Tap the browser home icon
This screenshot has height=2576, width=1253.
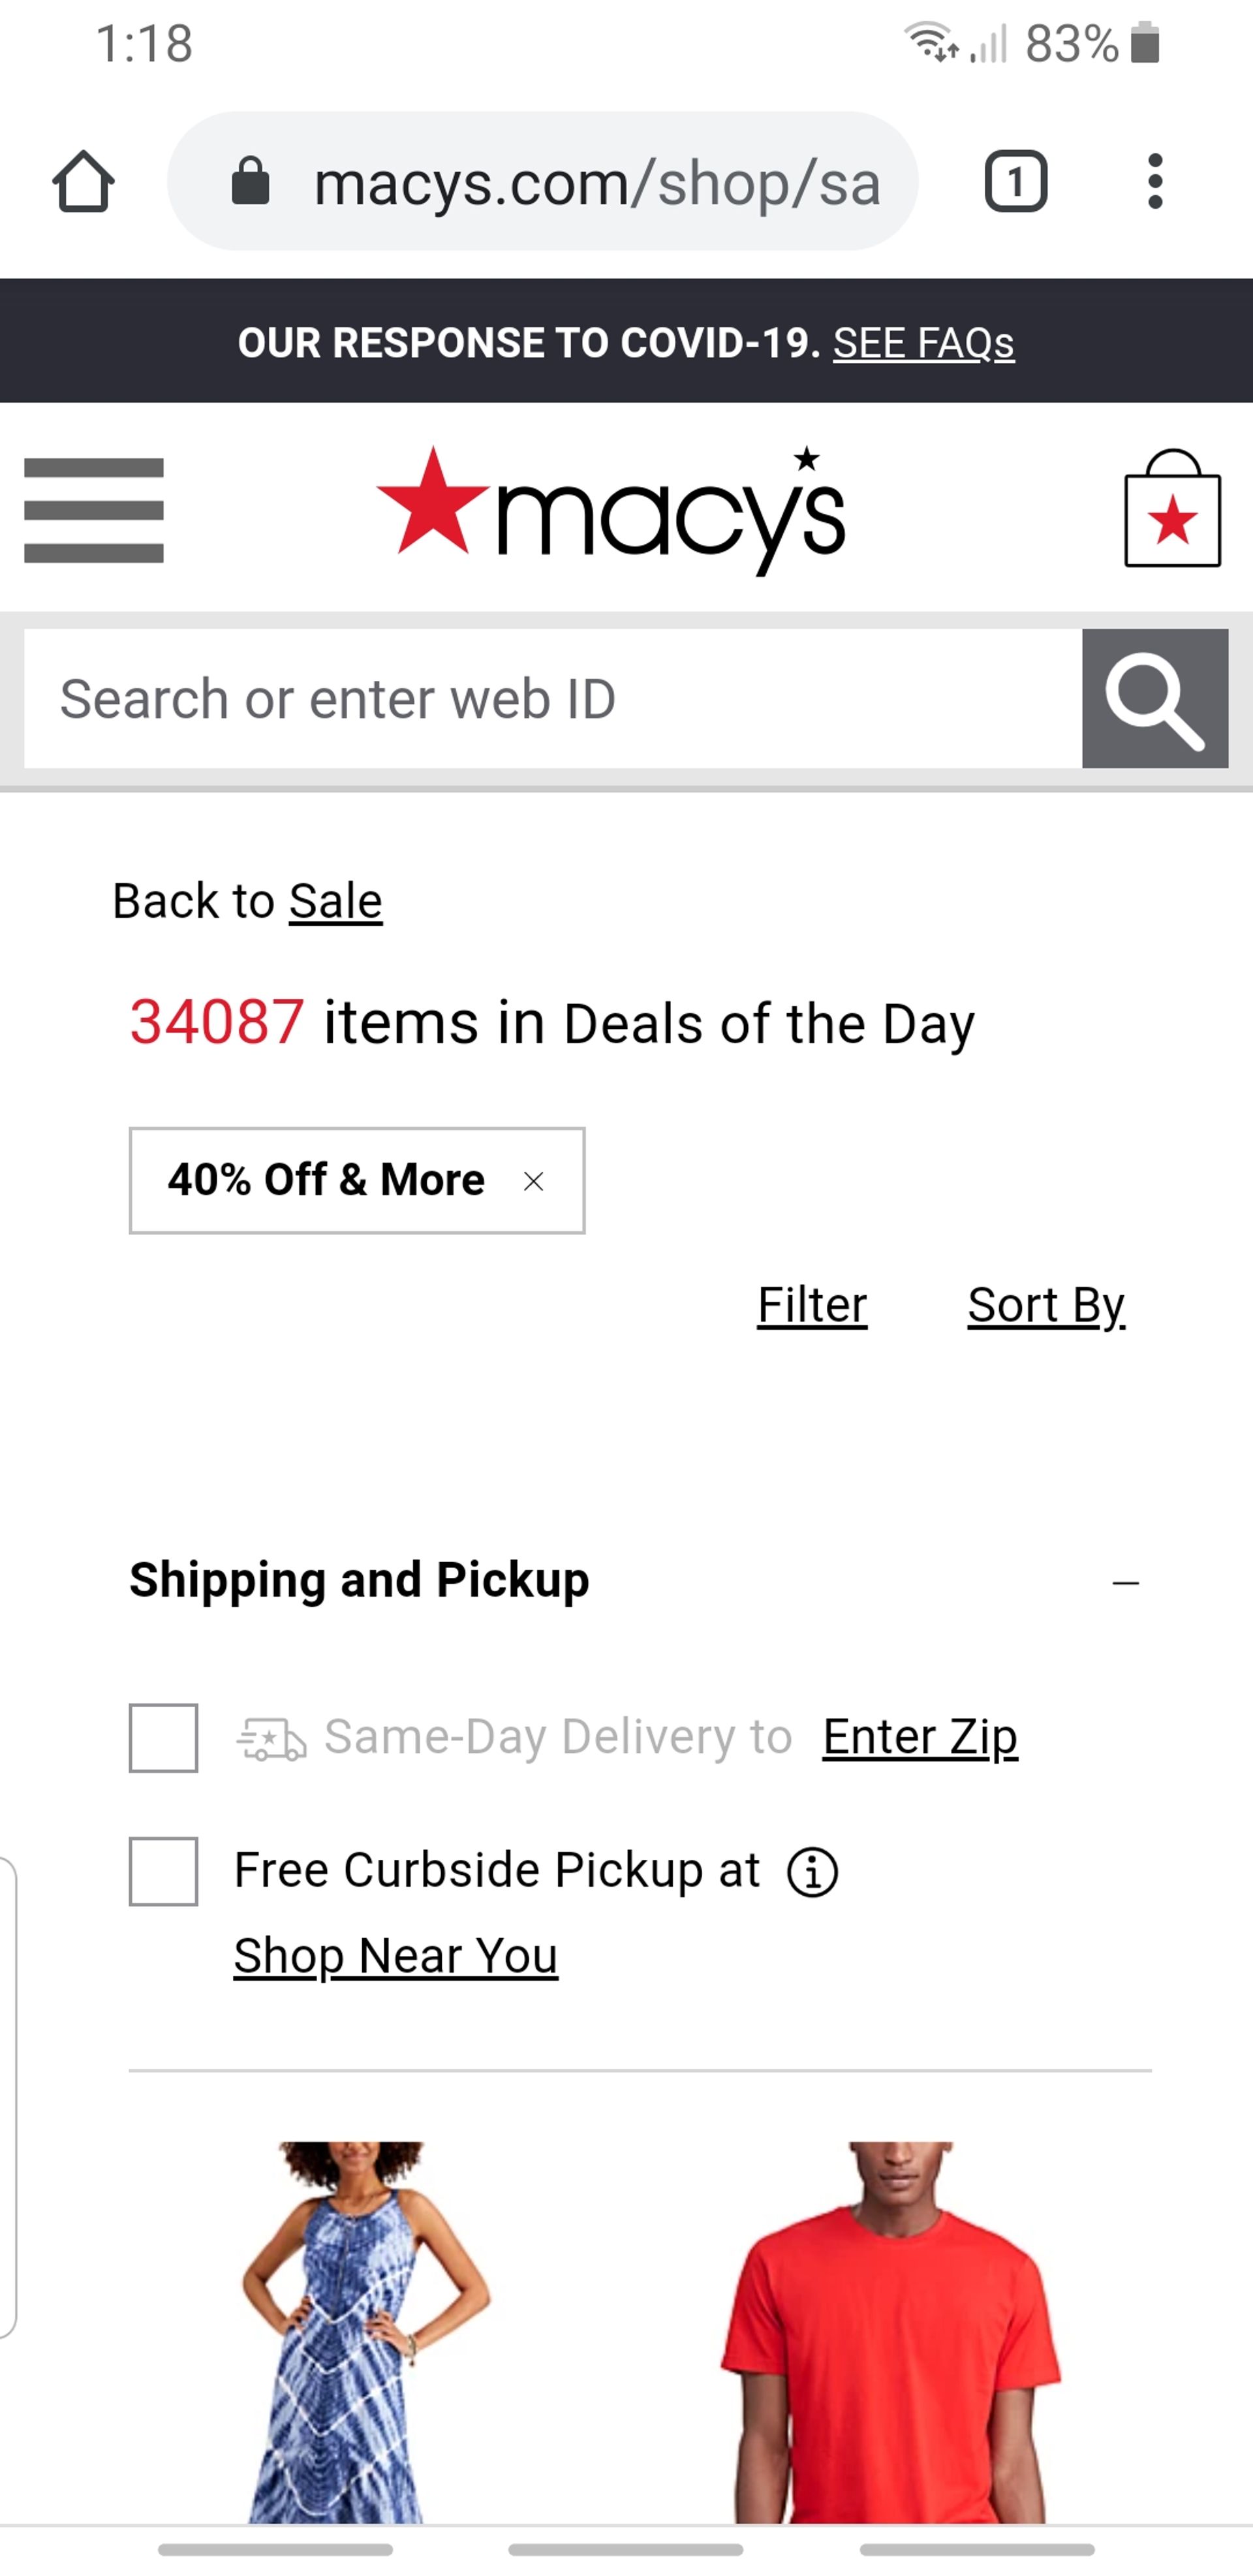pos(83,182)
